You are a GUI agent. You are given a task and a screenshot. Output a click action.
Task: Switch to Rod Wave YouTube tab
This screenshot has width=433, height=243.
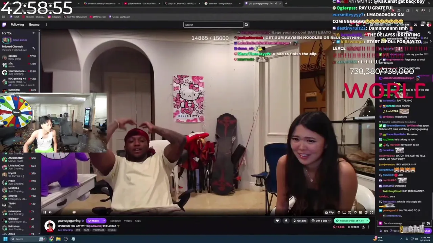point(142,3)
